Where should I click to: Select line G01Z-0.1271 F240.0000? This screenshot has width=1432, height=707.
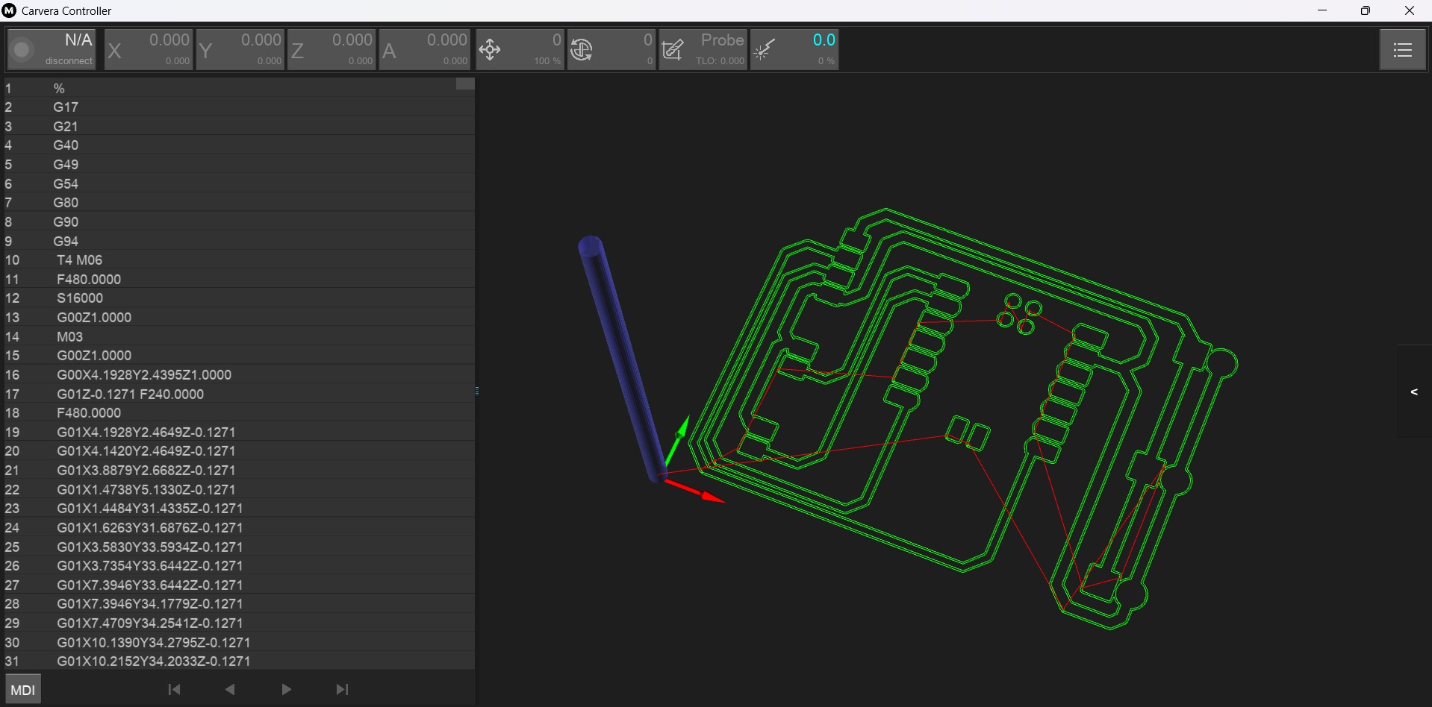coord(239,394)
